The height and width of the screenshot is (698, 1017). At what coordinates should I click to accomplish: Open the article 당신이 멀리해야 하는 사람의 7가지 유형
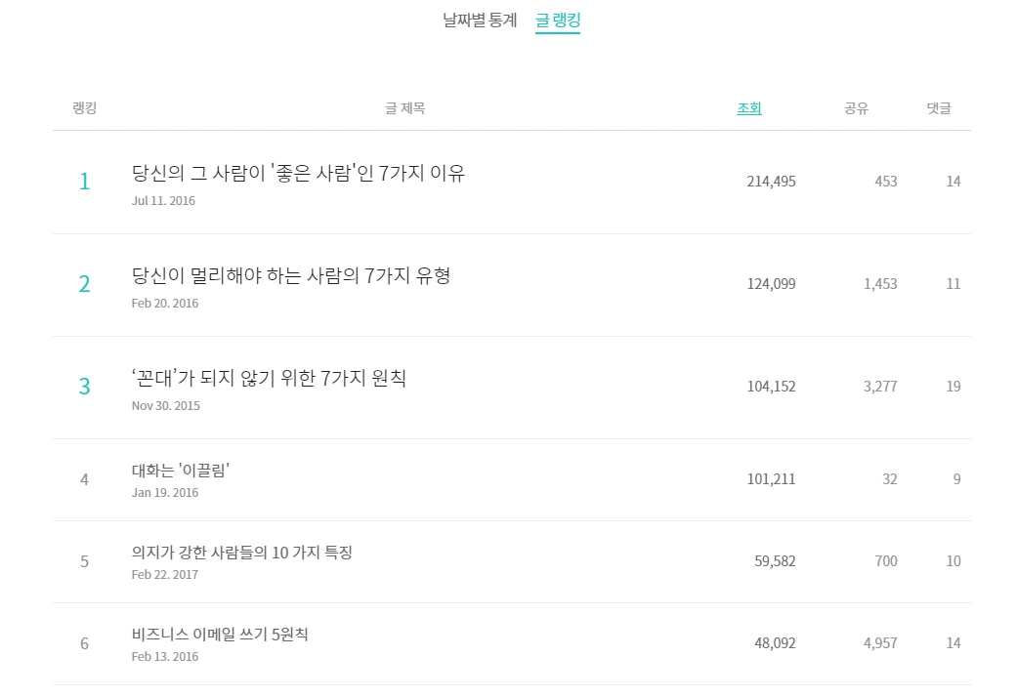click(x=290, y=275)
